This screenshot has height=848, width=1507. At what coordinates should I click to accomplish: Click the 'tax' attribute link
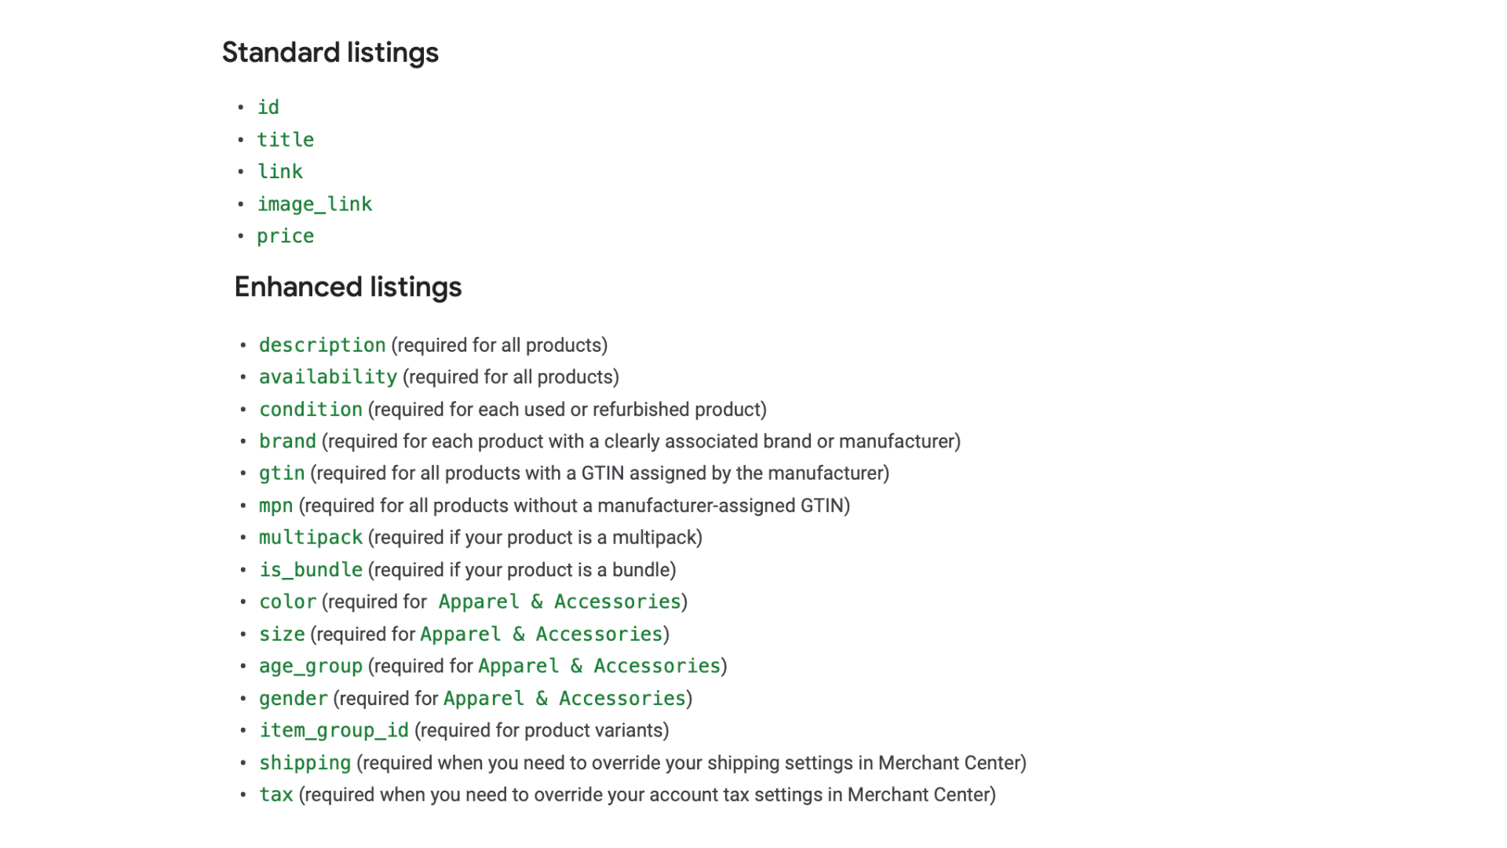pos(275,795)
